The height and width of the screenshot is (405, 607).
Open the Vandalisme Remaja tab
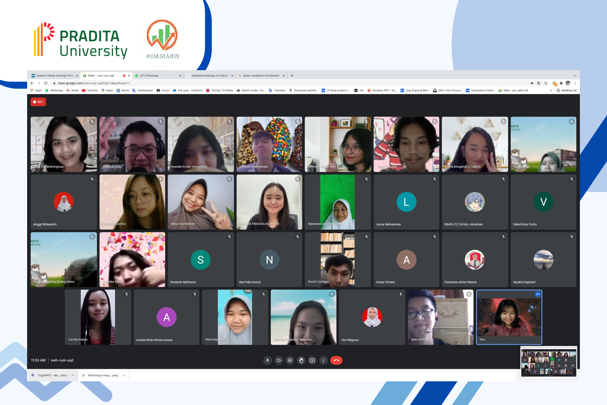(209, 75)
